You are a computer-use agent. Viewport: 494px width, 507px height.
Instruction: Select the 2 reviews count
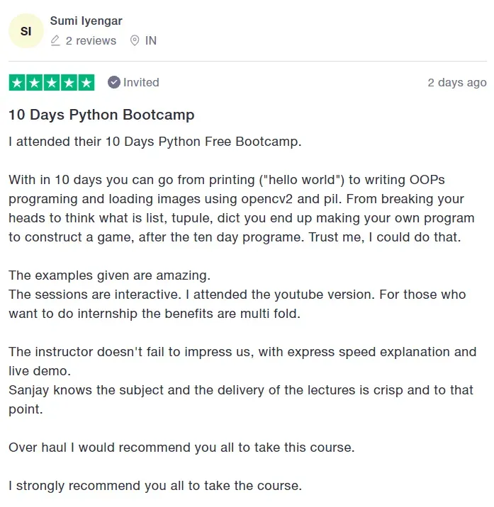[91, 41]
